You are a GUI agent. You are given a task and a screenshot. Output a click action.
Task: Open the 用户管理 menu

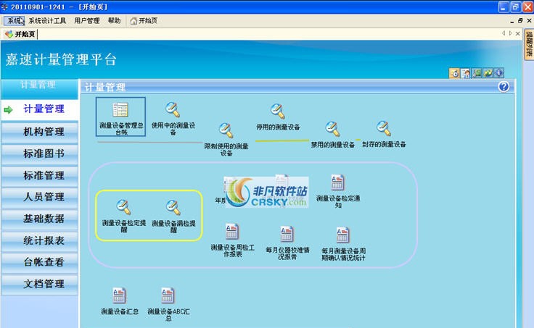point(87,21)
